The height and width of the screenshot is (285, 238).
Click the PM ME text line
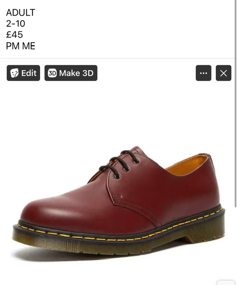point(21,46)
